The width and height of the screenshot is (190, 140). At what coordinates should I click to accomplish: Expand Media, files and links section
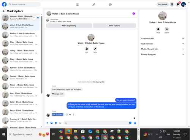tap(163, 49)
